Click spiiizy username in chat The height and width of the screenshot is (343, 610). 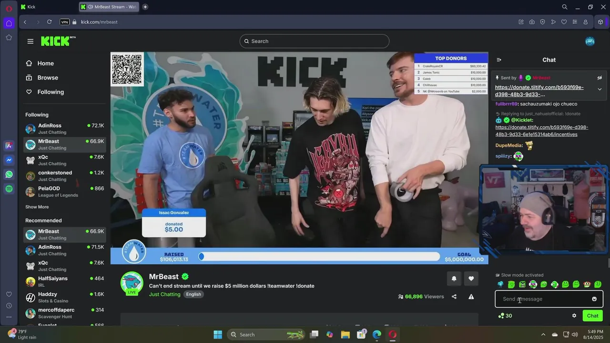[x=504, y=156]
